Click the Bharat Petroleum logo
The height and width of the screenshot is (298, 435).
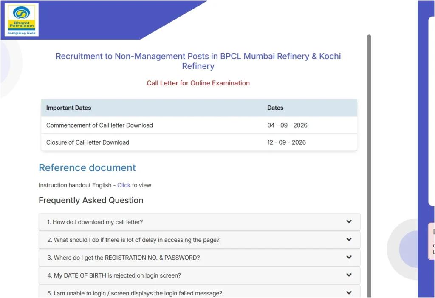point(22,20)
